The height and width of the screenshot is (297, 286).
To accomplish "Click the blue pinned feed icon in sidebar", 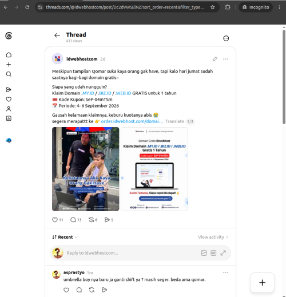I will coord(9,141).
